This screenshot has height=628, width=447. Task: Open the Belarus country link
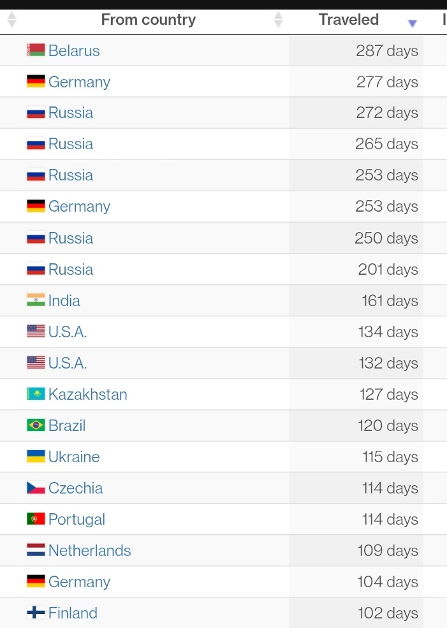click(x=74, y=51)
